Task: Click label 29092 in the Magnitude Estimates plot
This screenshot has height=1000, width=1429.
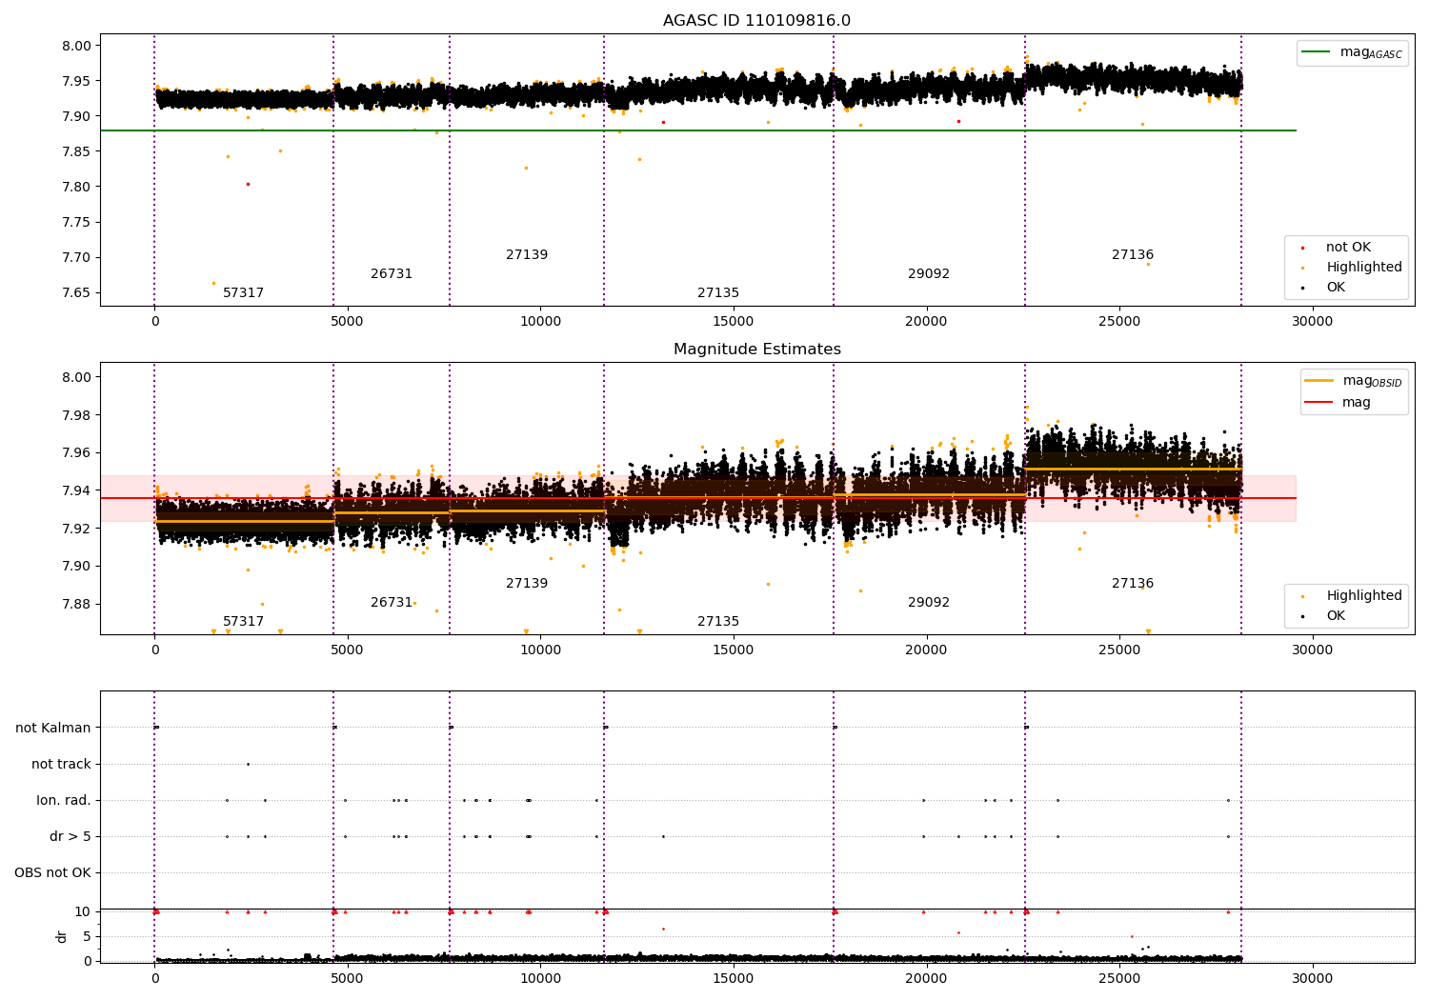Action: point(929,603)
